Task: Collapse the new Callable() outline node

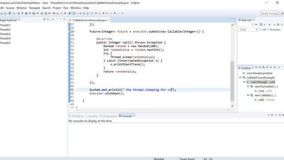Action: (x=248, y=95)
